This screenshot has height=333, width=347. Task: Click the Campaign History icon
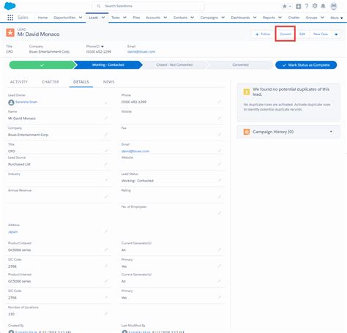click(247, 132)
